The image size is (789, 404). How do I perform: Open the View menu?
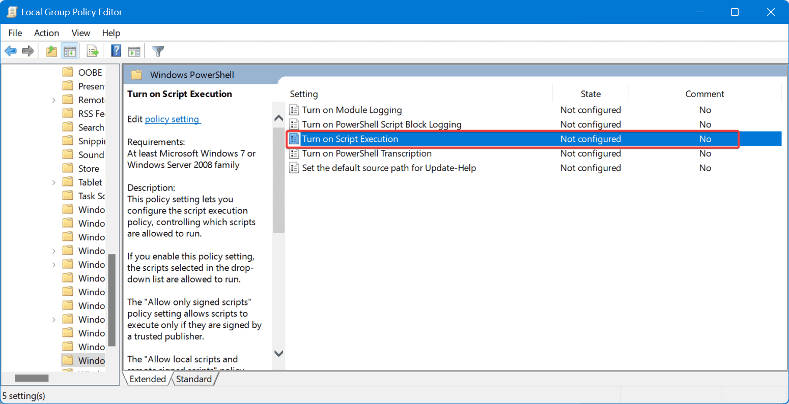[80, 33]
